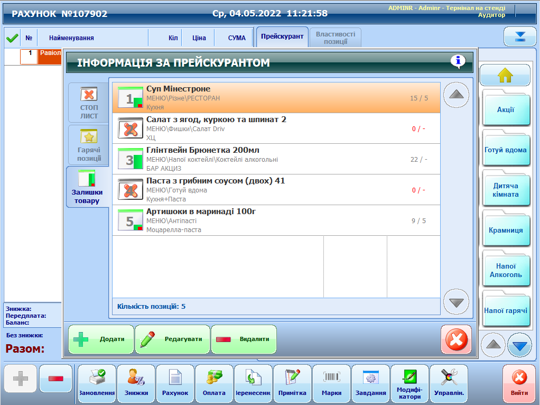Viewport: 540px width, 405px height.
Task: Open Примітка note icon
Action: tap(292, 383)
